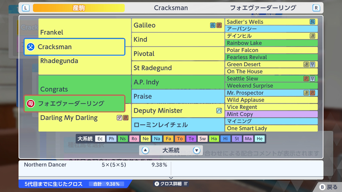Click the 底 badge on Galileo
342x192 pixels.
[219, 25]
